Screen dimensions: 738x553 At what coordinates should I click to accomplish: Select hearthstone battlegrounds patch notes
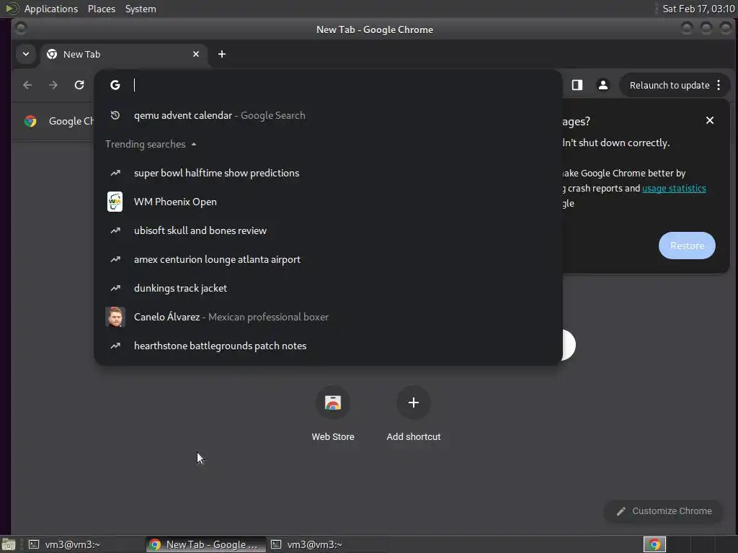pyautogui.click(x=328, y=346)
